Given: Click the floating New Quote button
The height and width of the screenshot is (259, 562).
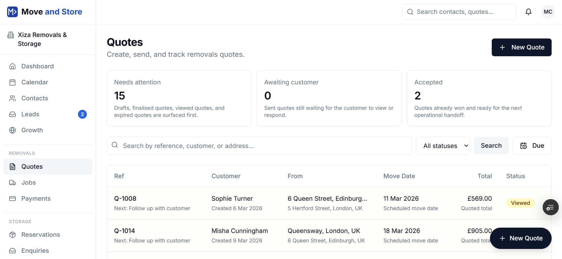Looking at the screenshot, I should tap(521, 238).
